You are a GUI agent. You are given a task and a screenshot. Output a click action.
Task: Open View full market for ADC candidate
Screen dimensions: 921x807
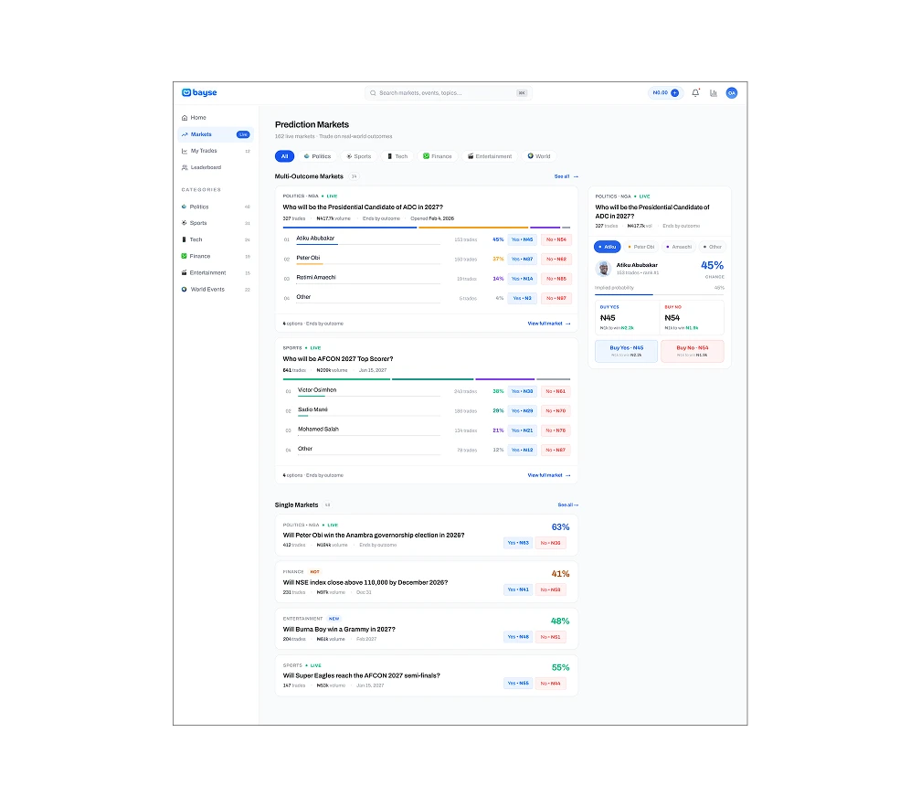548,324
